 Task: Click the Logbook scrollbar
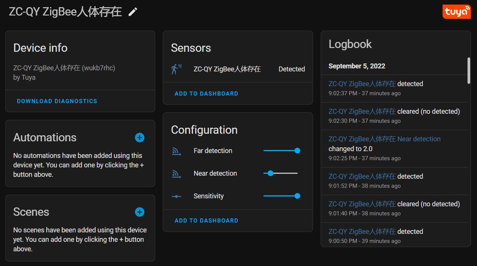[x=469, y=70]
